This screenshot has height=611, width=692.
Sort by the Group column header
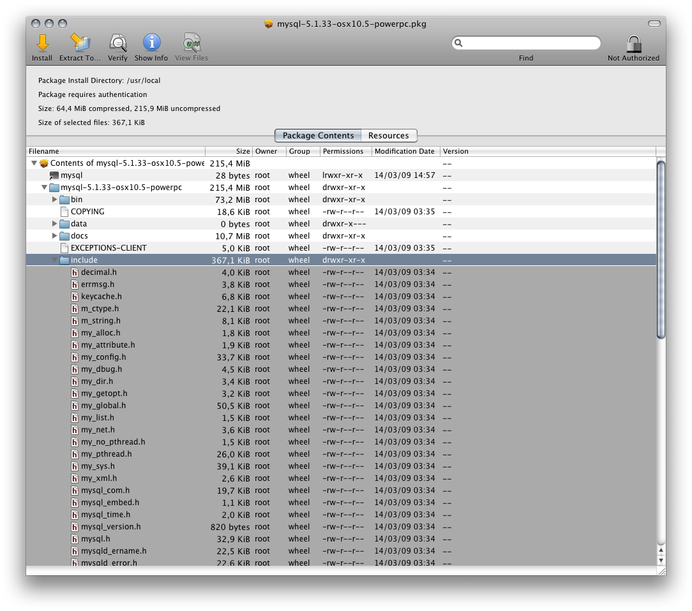303,151
